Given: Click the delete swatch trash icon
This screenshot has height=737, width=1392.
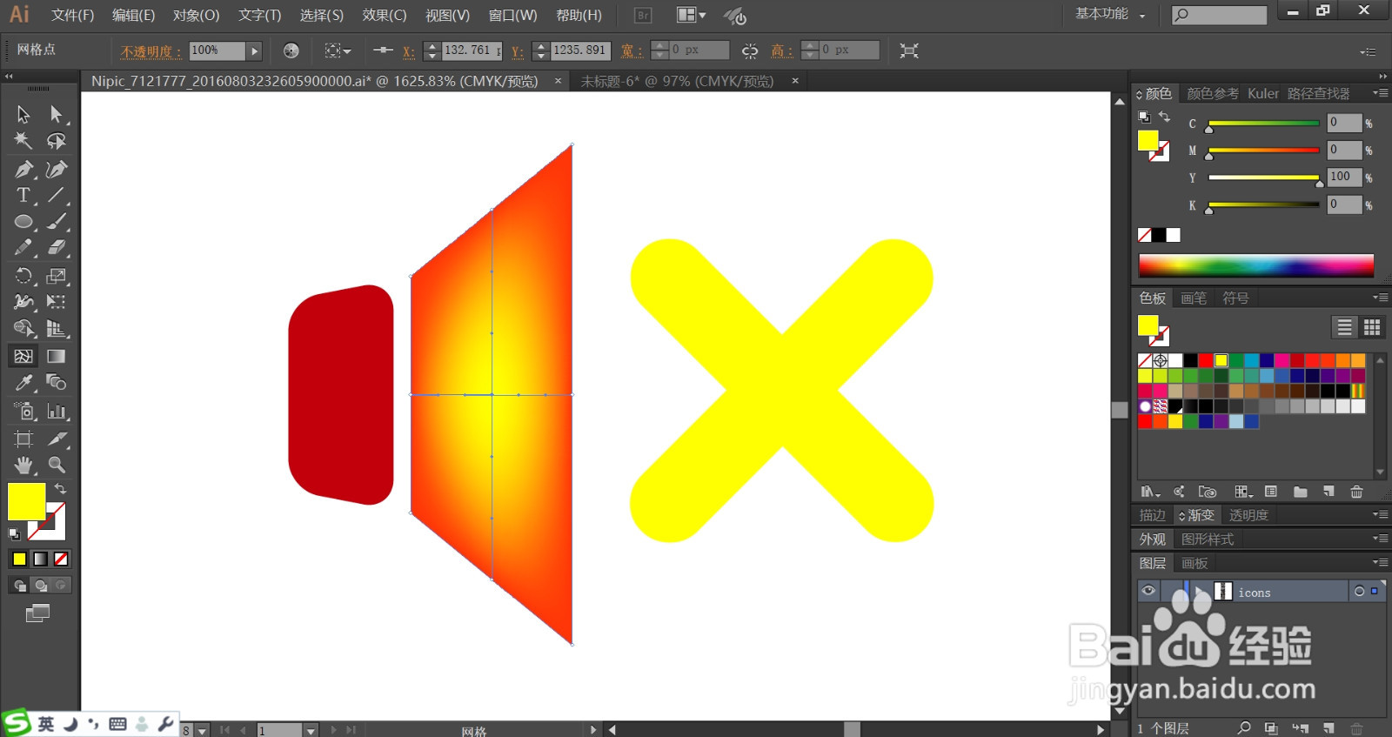Looking at the screenshot, I should [1356, 492].
